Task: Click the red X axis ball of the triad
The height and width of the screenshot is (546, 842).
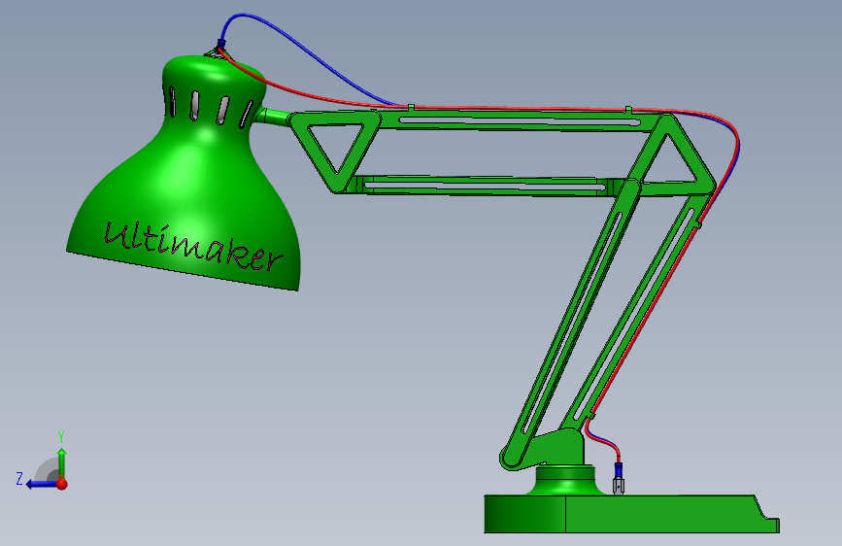Action: pyautogui.click(x=62, y=484)
